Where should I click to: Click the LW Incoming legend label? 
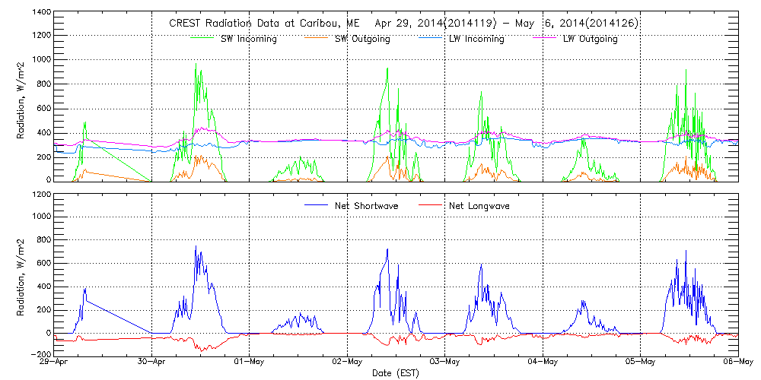(476, 39)
